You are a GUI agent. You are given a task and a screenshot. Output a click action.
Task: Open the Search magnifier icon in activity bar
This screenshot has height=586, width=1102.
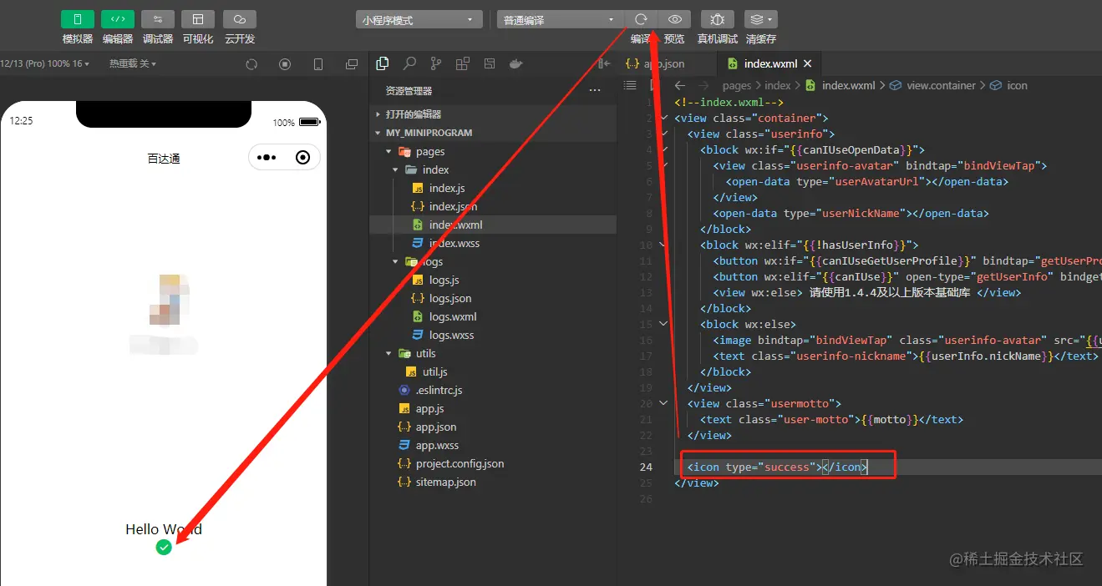coord(409,63)
